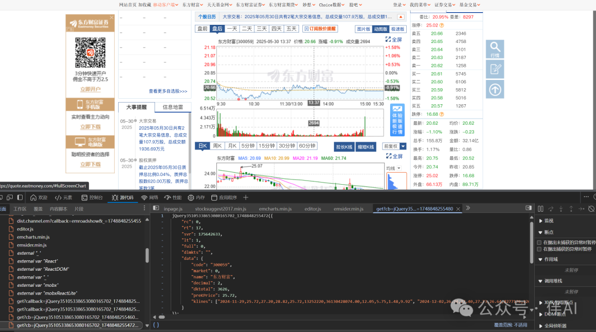Click the deactivate breakpoints icon
Viewport: 596px width, 332px height.
pyautogui.click(x=591, y=208)
